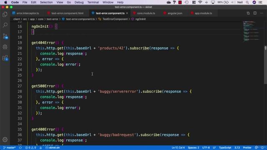Click line number 20 in the gutter

[x=20, y=48]
